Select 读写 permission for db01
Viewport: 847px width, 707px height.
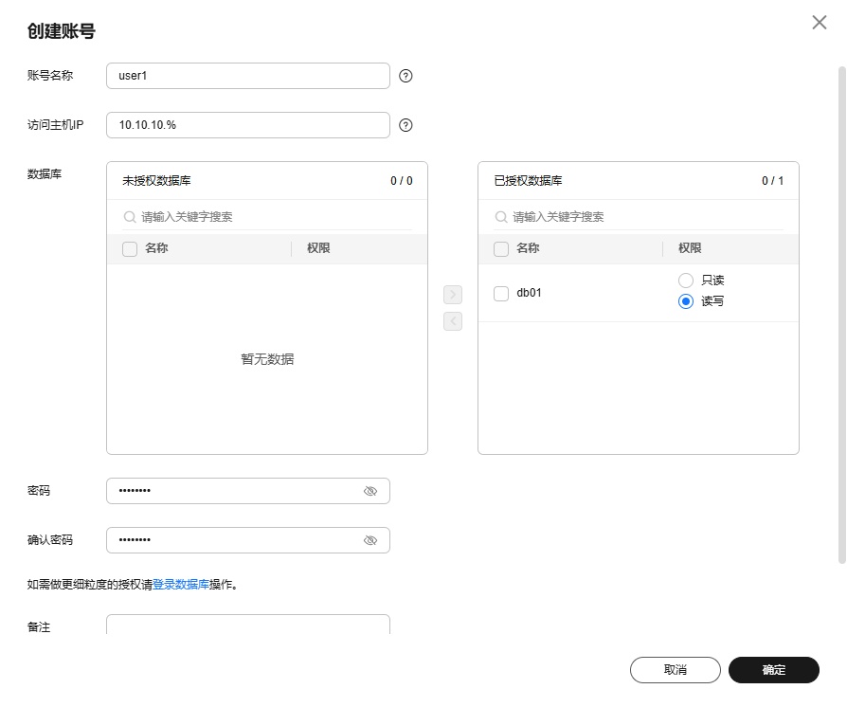point(686,301)
